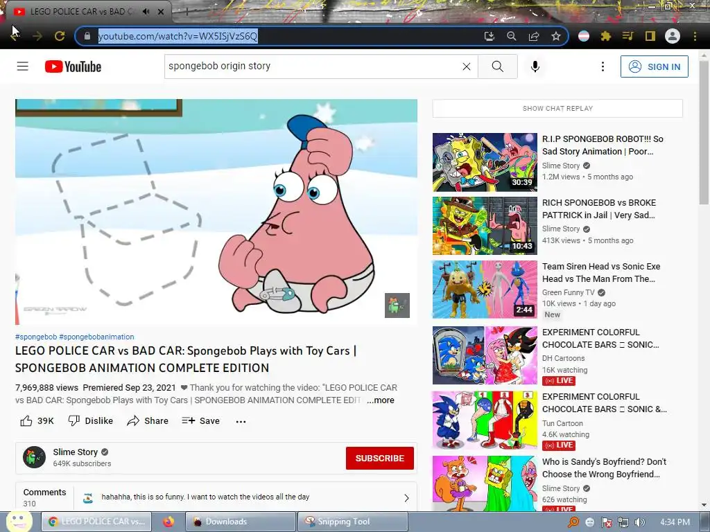The image size is (710, 532).
Task: Open YouTube settings three-dot menu
Action: (x=603, y=66)
